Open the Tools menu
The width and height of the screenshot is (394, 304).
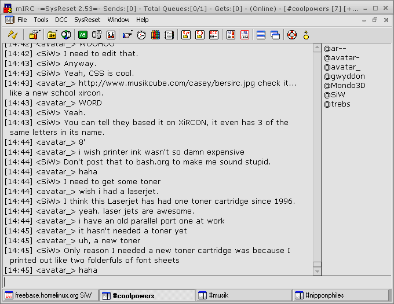(x=41, y=20)
